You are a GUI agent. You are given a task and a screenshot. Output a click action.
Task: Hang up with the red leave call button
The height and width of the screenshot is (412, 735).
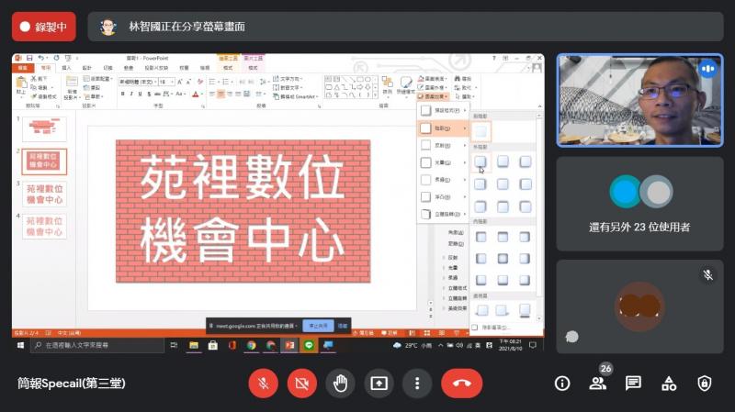tap(461, 384)
